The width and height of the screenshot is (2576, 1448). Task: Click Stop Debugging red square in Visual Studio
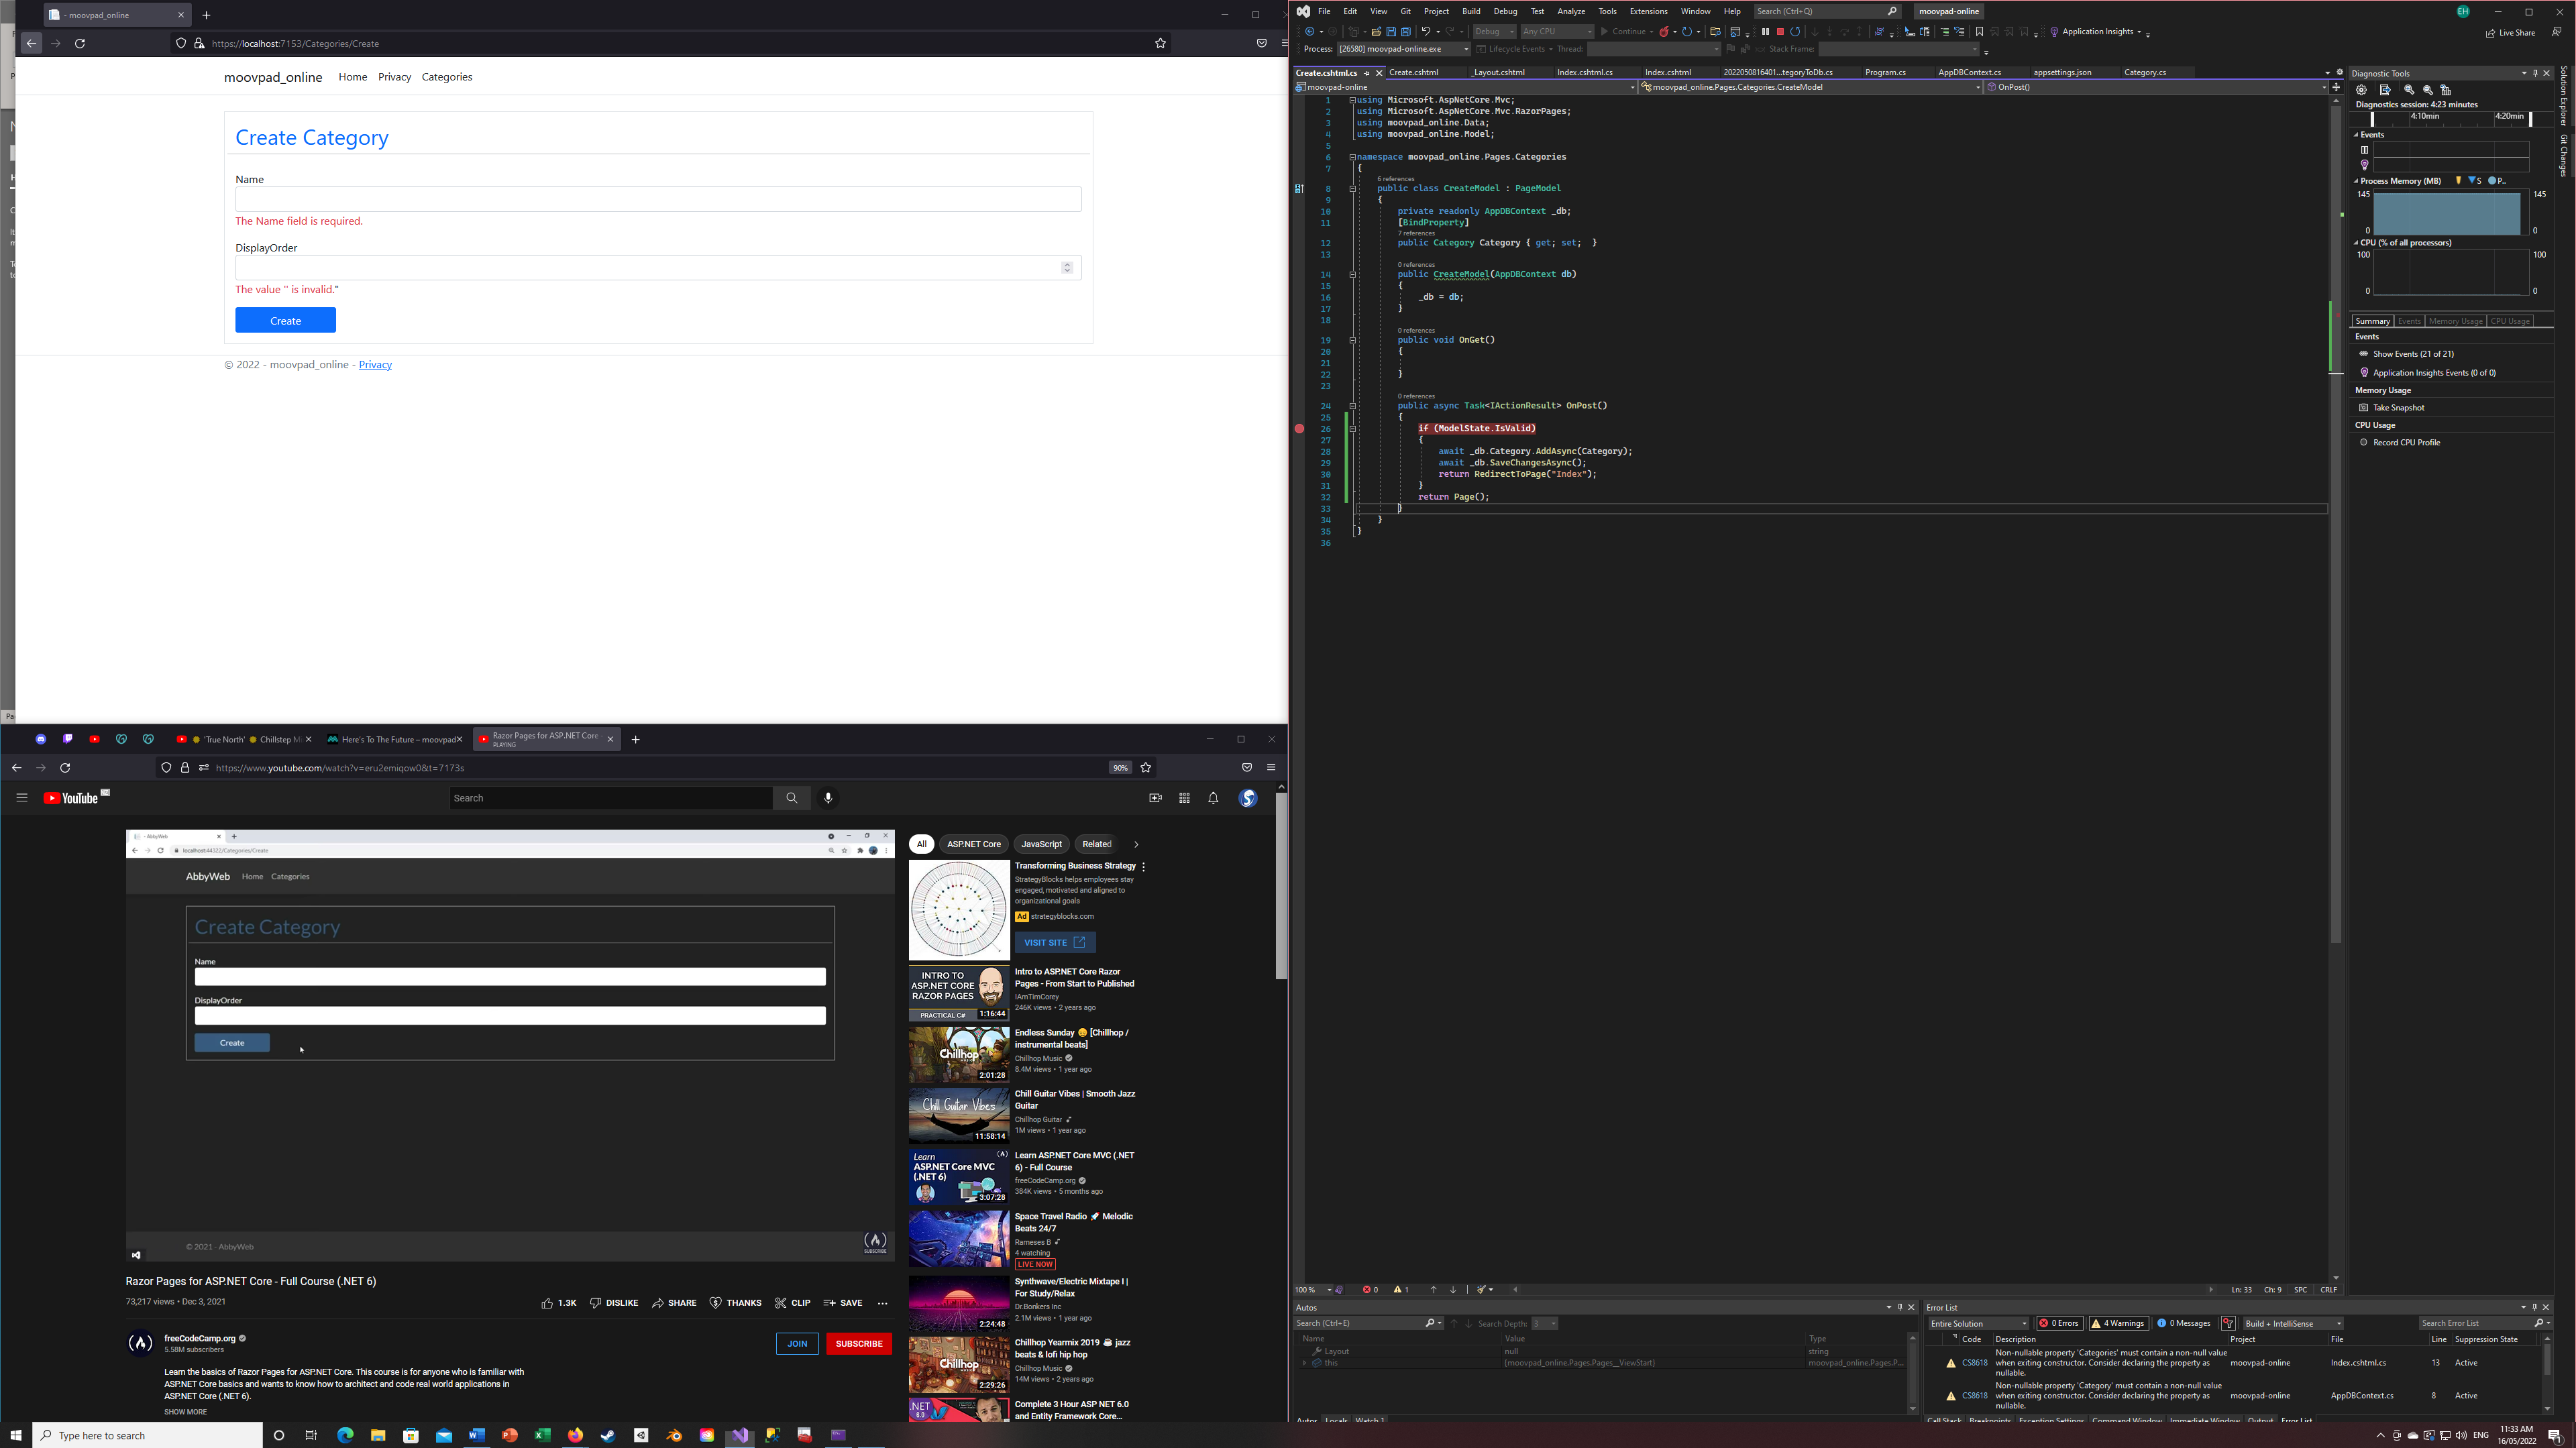(1780, 32)
